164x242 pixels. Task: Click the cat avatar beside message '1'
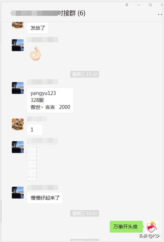[x=18, y=124]
